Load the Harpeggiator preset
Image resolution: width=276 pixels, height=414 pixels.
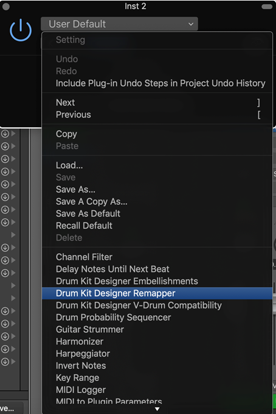157,354
